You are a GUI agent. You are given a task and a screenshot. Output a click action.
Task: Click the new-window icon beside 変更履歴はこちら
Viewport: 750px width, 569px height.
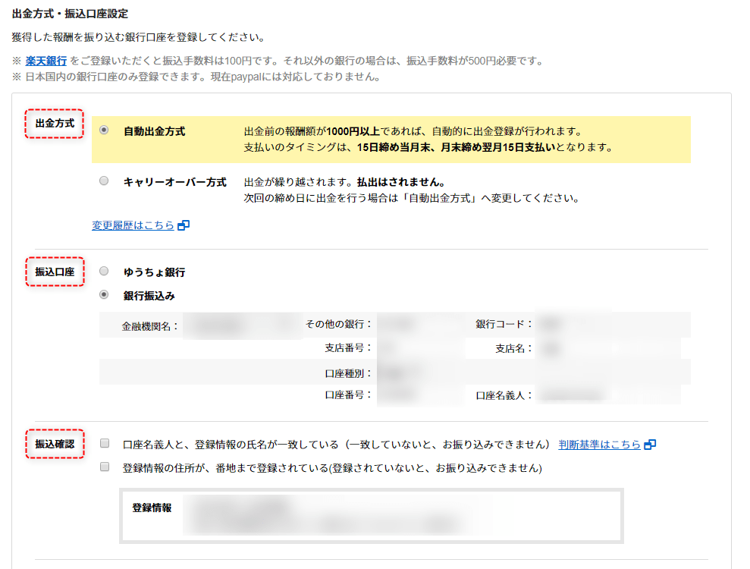click(x=184, y=225)
